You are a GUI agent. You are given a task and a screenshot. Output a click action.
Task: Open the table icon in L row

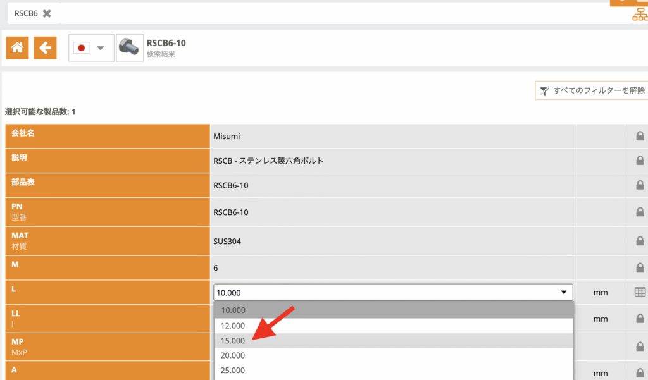(640, 292)
